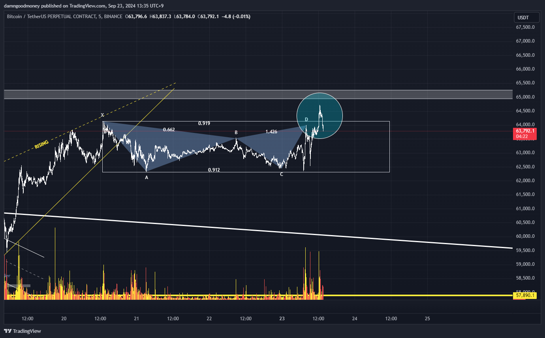Click the 65,000.0 price axis label
The width and height of the screenshot is (545, 338).
point(526,97)
